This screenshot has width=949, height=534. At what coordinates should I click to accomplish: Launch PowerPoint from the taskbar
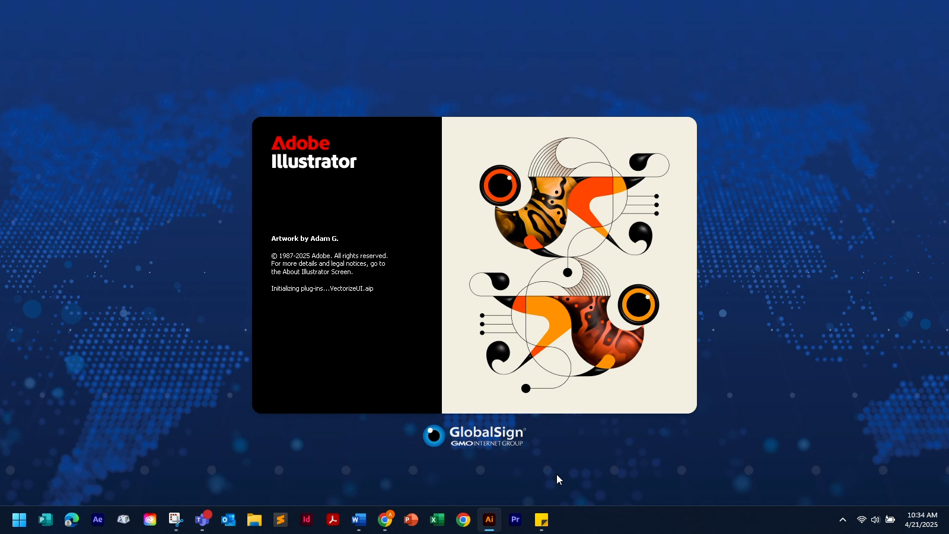pyautogui.click(x=410, y=520)
